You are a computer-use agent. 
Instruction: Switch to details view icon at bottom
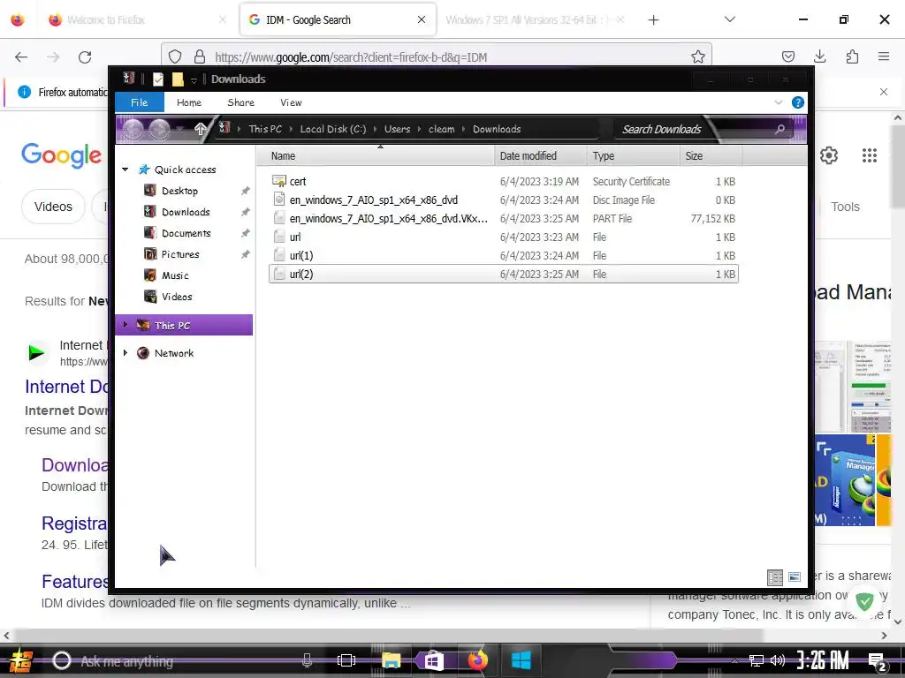pyautogui.click(x=774, y=576)
